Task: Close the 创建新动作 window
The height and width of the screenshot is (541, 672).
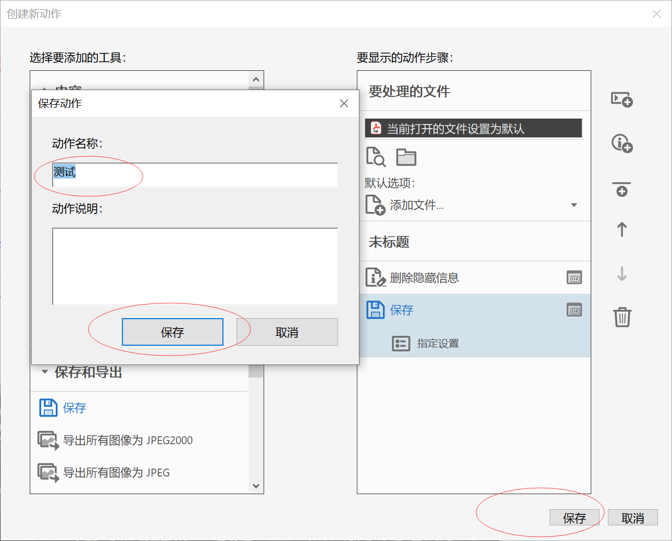Action: coord(656,14)
